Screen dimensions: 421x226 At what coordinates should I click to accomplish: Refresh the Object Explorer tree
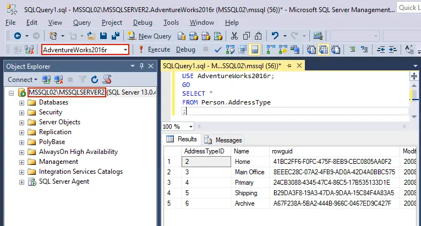pyautogui.click(x=95, y=79)
